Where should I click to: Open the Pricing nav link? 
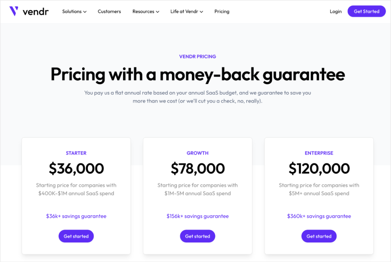pos(222,12)
